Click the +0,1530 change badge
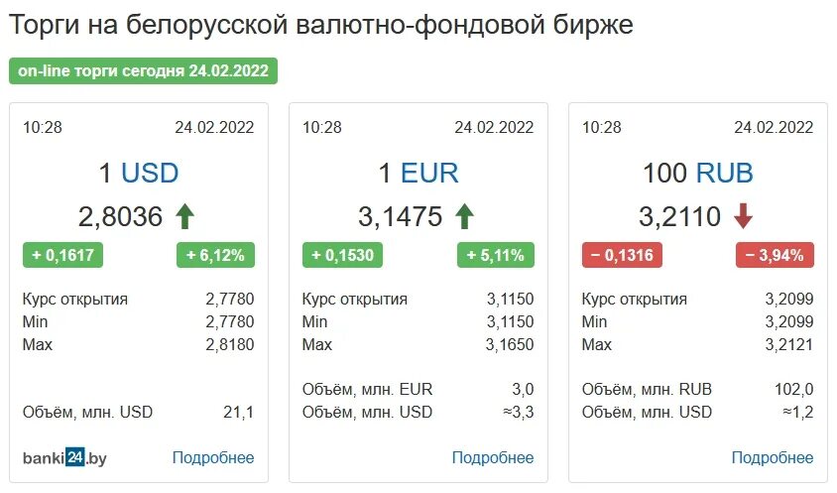The height and width of the screenshot is (493, 837). tap(342, 255)
